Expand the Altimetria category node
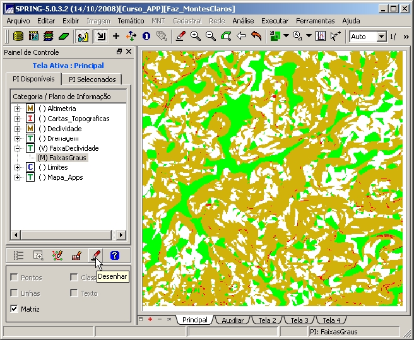The image size is (414, 340). click(18, 109)
